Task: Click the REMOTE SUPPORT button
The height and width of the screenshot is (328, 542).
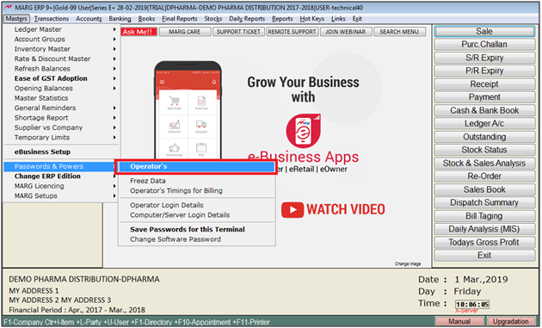Action: [293, 32]
